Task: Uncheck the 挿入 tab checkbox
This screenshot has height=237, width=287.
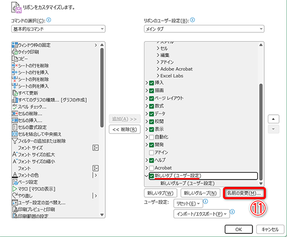Action: [x=151, y=83]
